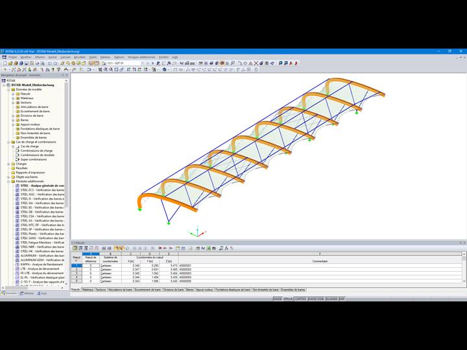This screenshot has width=467, height=350.
Task: Click the Save diskette icon
Action: [x=26, y=63]
